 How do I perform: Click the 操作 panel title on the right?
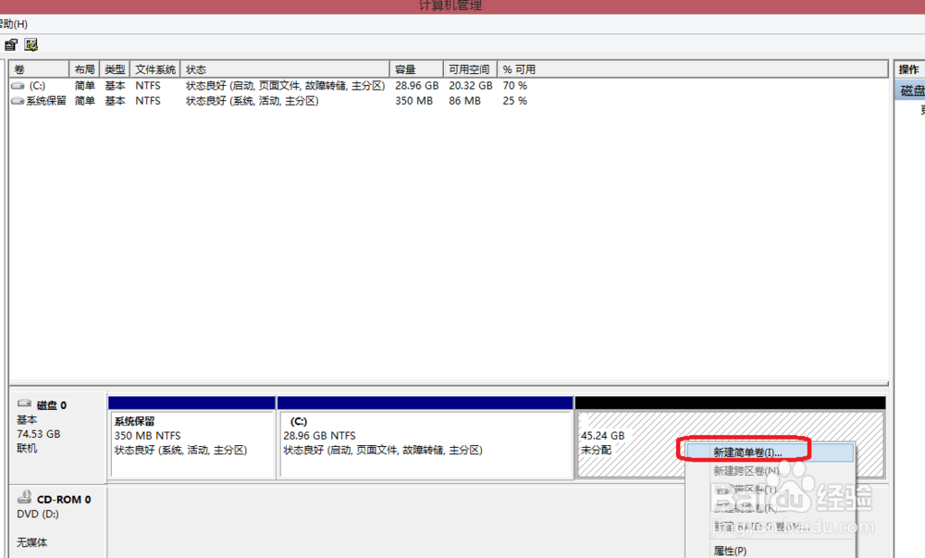point(908,68)
